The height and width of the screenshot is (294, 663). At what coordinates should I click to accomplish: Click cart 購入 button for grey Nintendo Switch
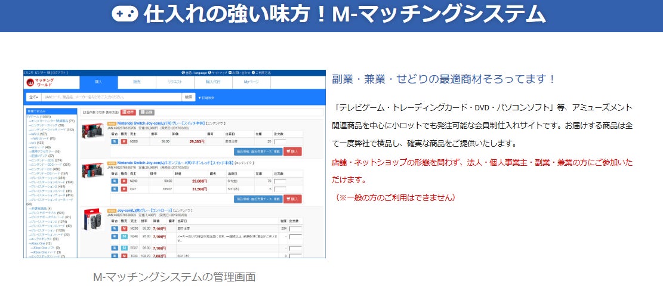pyautogui.click(x=292, y=151)
